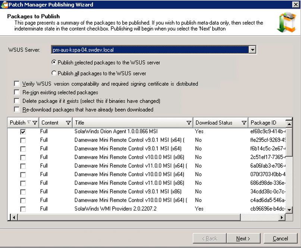The height and width of the screenshot is (248, 301).
Task: Click the Title column filter funnel icon
Action: pos(189,123)
